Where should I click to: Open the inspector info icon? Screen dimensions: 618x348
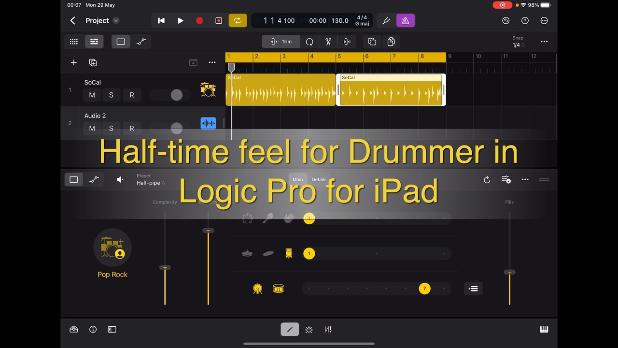click(x=93, y=330)
